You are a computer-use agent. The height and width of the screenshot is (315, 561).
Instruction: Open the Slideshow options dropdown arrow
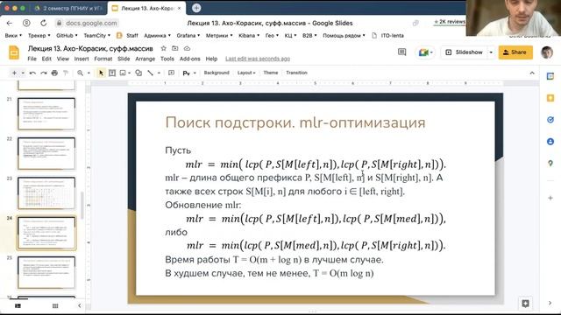(x=491, y=52)
